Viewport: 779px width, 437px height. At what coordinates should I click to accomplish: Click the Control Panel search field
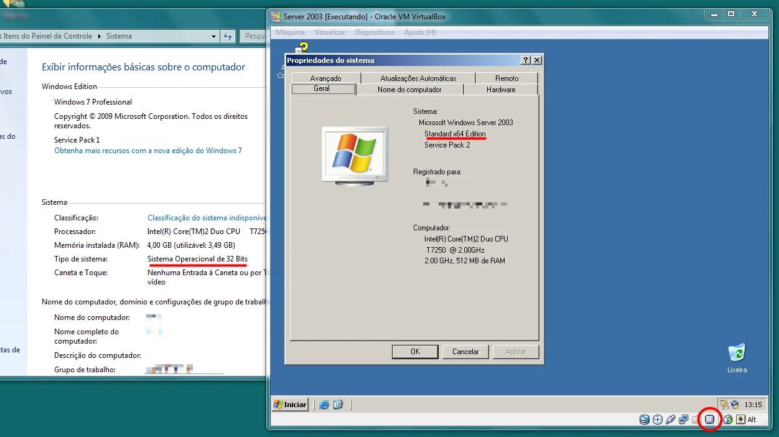pos(253,36)
